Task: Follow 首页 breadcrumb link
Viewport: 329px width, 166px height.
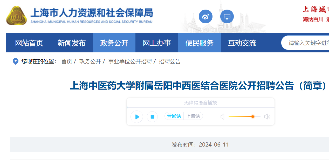Action: pyautogui.click(x=67, y=61)
